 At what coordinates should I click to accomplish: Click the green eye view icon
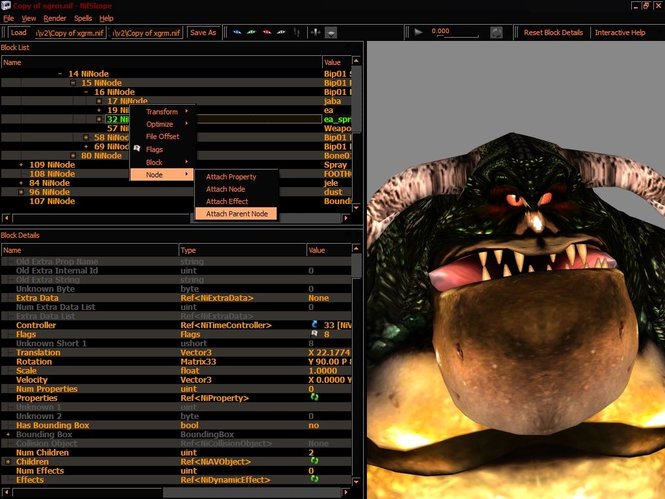coord(251,32)
